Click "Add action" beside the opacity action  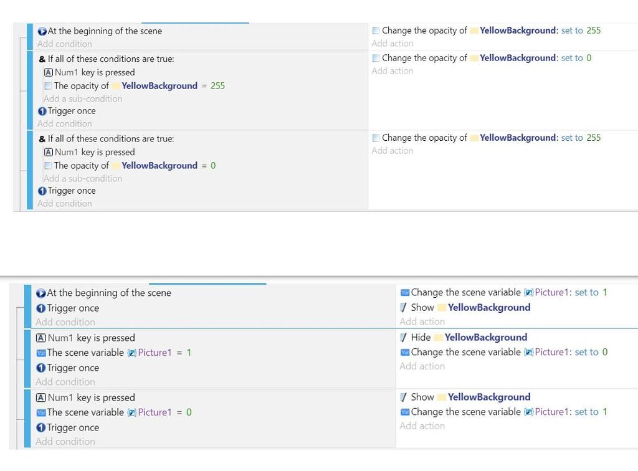point(393,44)
